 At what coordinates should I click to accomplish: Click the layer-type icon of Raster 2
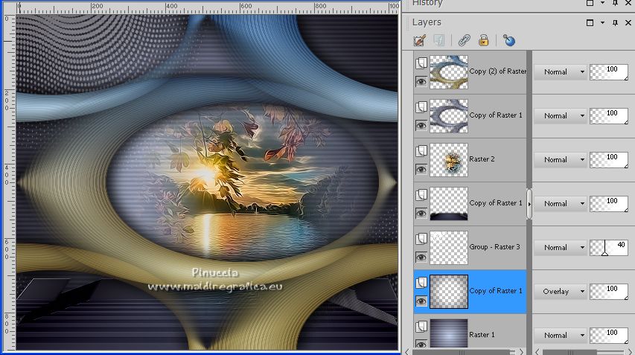point(421,151)
